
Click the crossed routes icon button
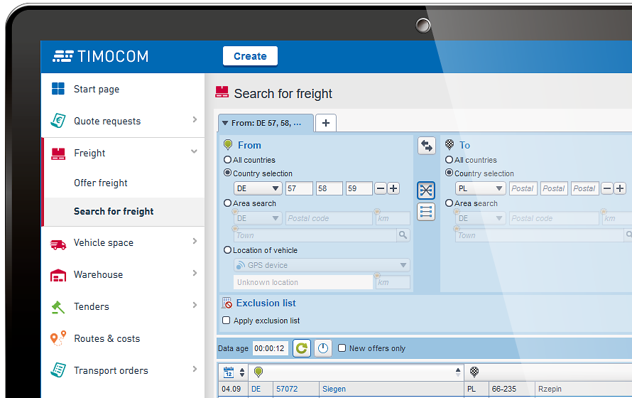[426, 190]
